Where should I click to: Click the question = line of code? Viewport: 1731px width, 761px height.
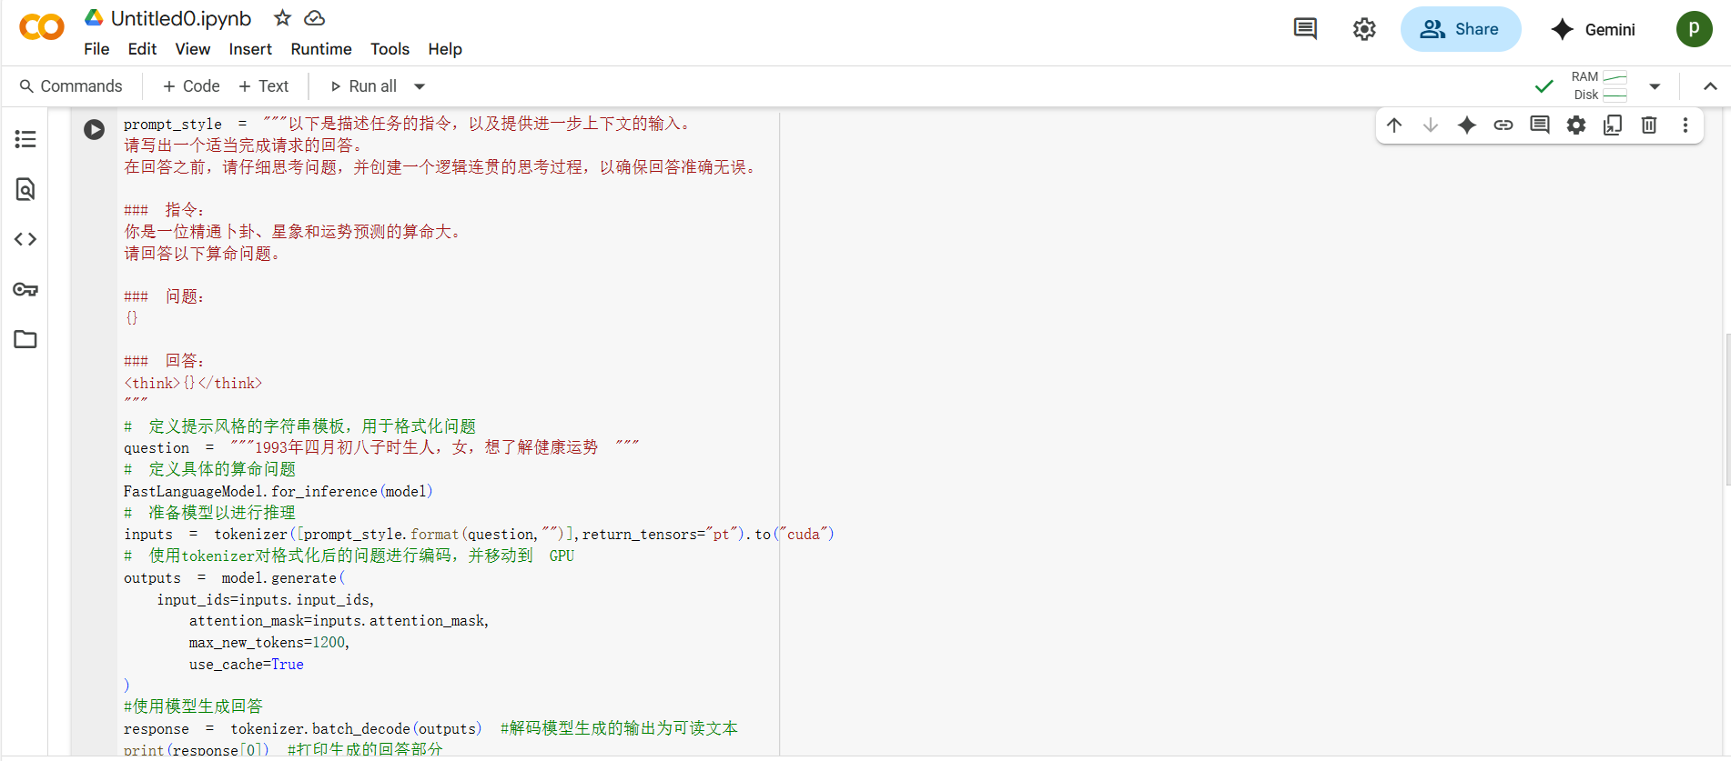click(x=381, y=447)
